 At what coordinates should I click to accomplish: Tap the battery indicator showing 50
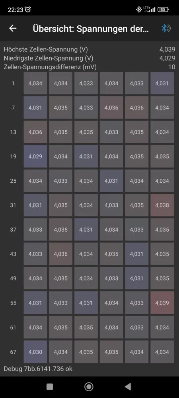(x=163, y=10)
